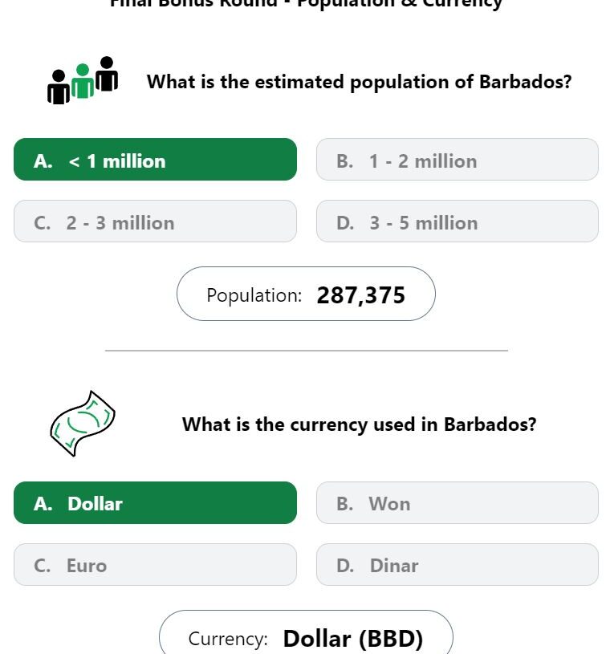614x654 pixels.
Task: Click the green banknote currency icon
Action: pyautogui.click(x=83, y=424)
